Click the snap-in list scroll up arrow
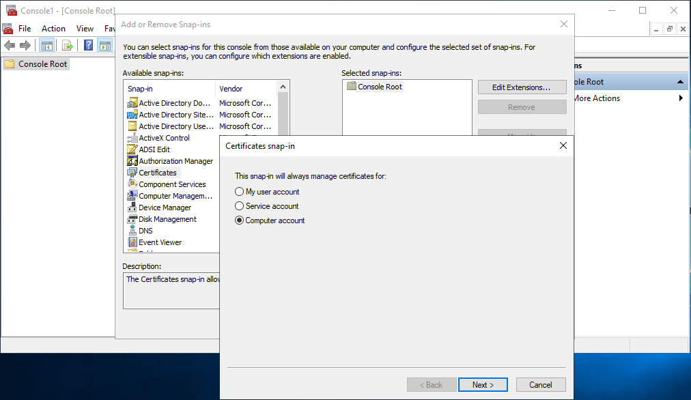This screenshot has height=400, width=691. click(x=283, y=87)
